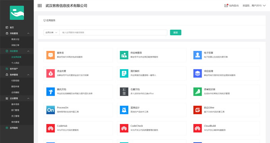Open the 资金托管 money bag icon
This screenshot has height=143, width=270.
pyautogui.click(x=51, y=73)
